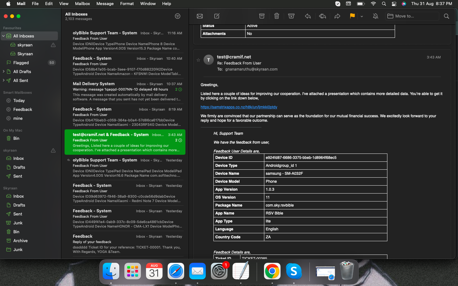Screen dimensions: 458x286
Task: Select the Feedback - System 10:40 AM message
Action: coord(125,66)
